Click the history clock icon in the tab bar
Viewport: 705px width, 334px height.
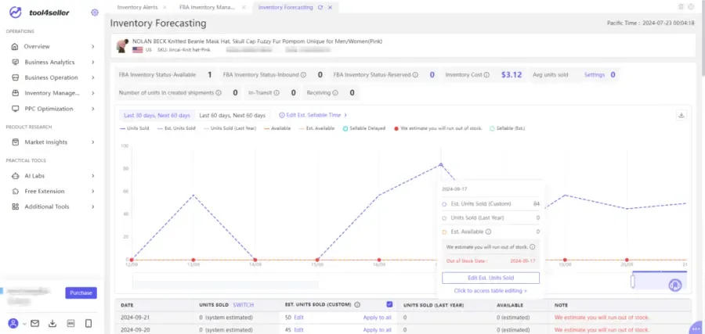coord(691,7)
